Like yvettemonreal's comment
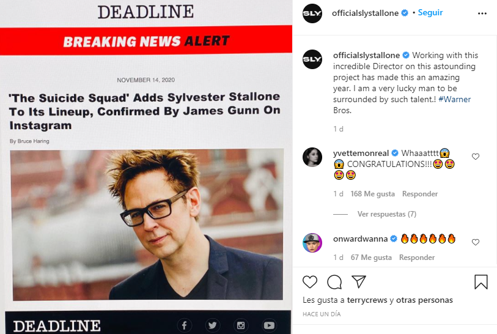This screenshot has height=334, width=497. (x=476, y=157)
